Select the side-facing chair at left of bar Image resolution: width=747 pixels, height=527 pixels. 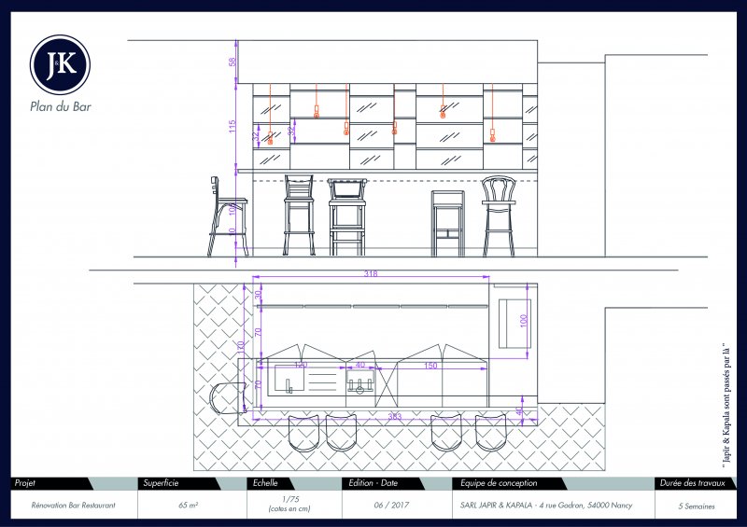click(225, 217)
